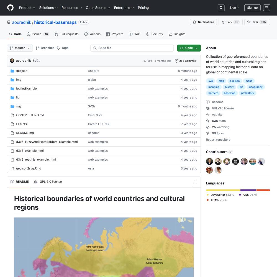Open the LICENSE file

click(x=22, y=124)
